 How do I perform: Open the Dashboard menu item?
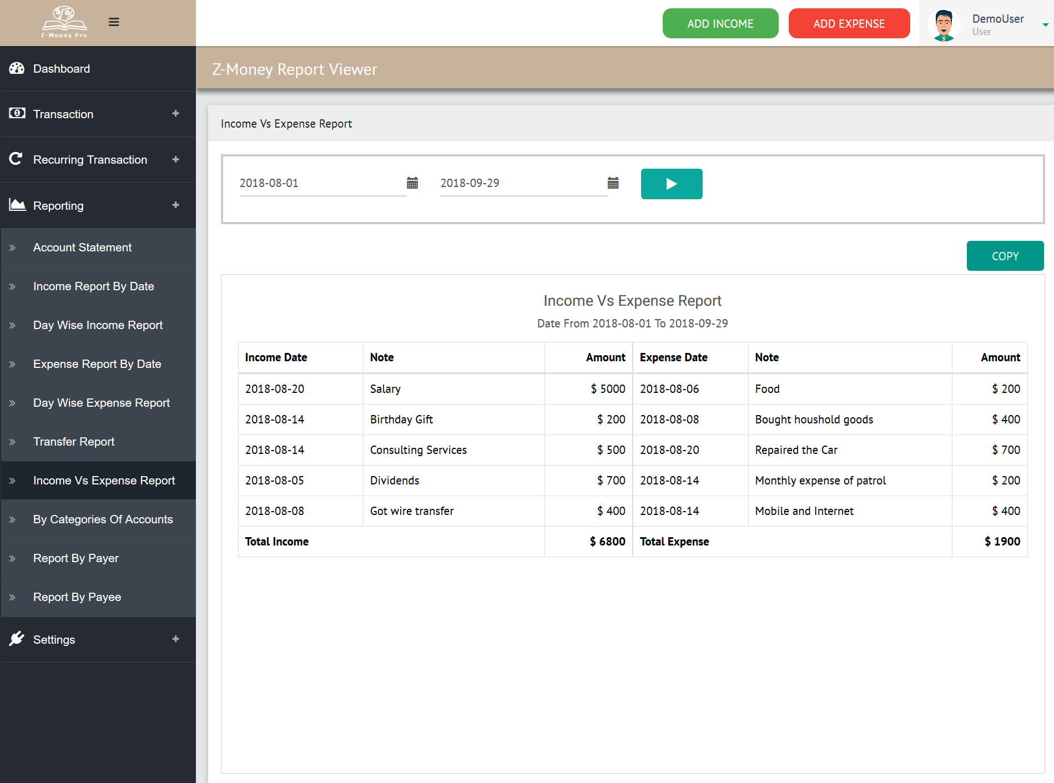tap(98, 68)
